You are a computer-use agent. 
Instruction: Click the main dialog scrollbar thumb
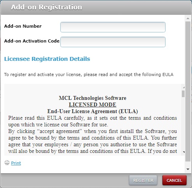(x=188, y=91)
